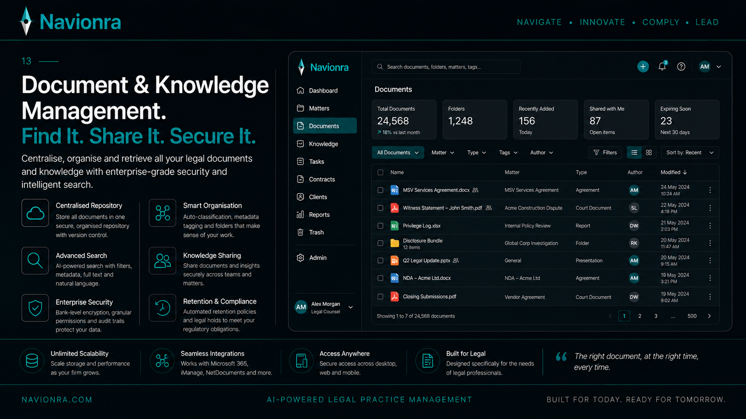Check Privilege Log.xlsx checkbox
Screen dimensions: 746x419
[x=380, y=226]
